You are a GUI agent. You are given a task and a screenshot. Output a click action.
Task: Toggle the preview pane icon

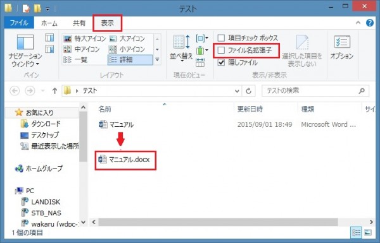click(49, 38)
